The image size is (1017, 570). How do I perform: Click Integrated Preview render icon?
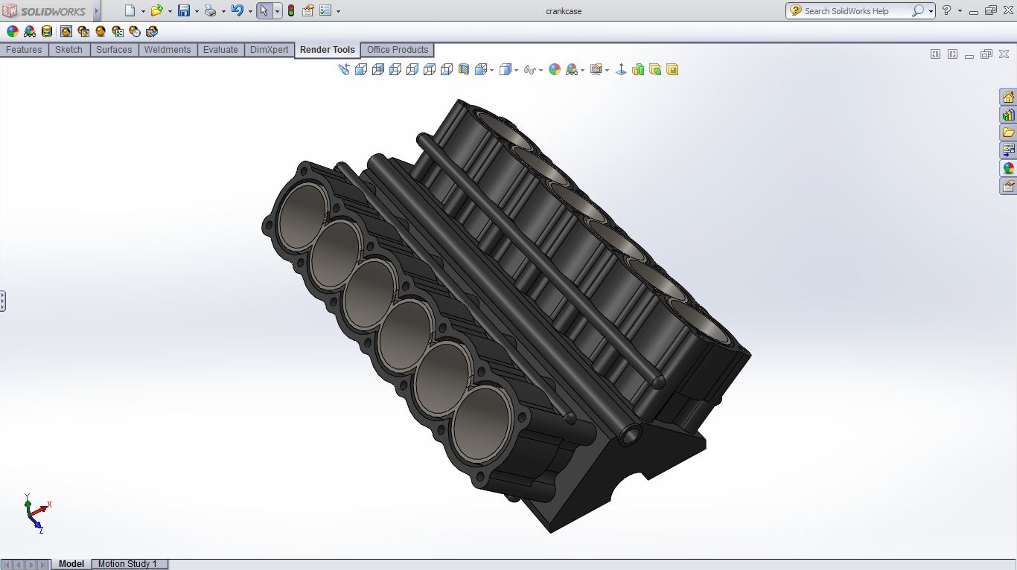pyautogui.click(x=66, y=31)
